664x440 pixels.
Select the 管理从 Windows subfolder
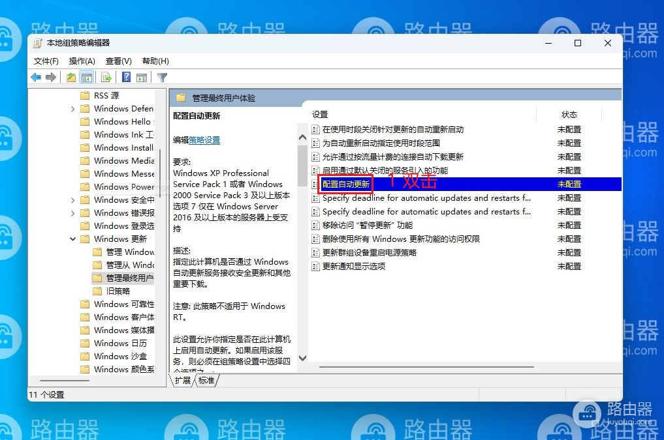click(x=123, y=265)
